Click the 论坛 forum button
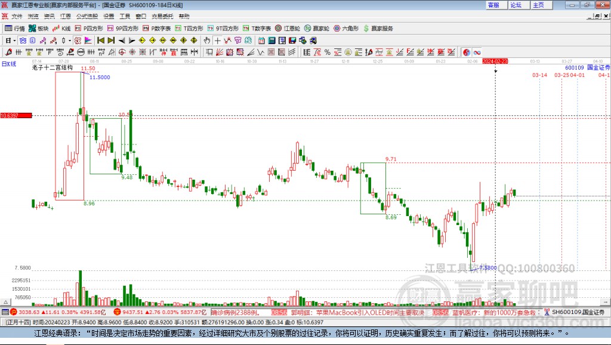The image size is (611, 345). [516, 5]
